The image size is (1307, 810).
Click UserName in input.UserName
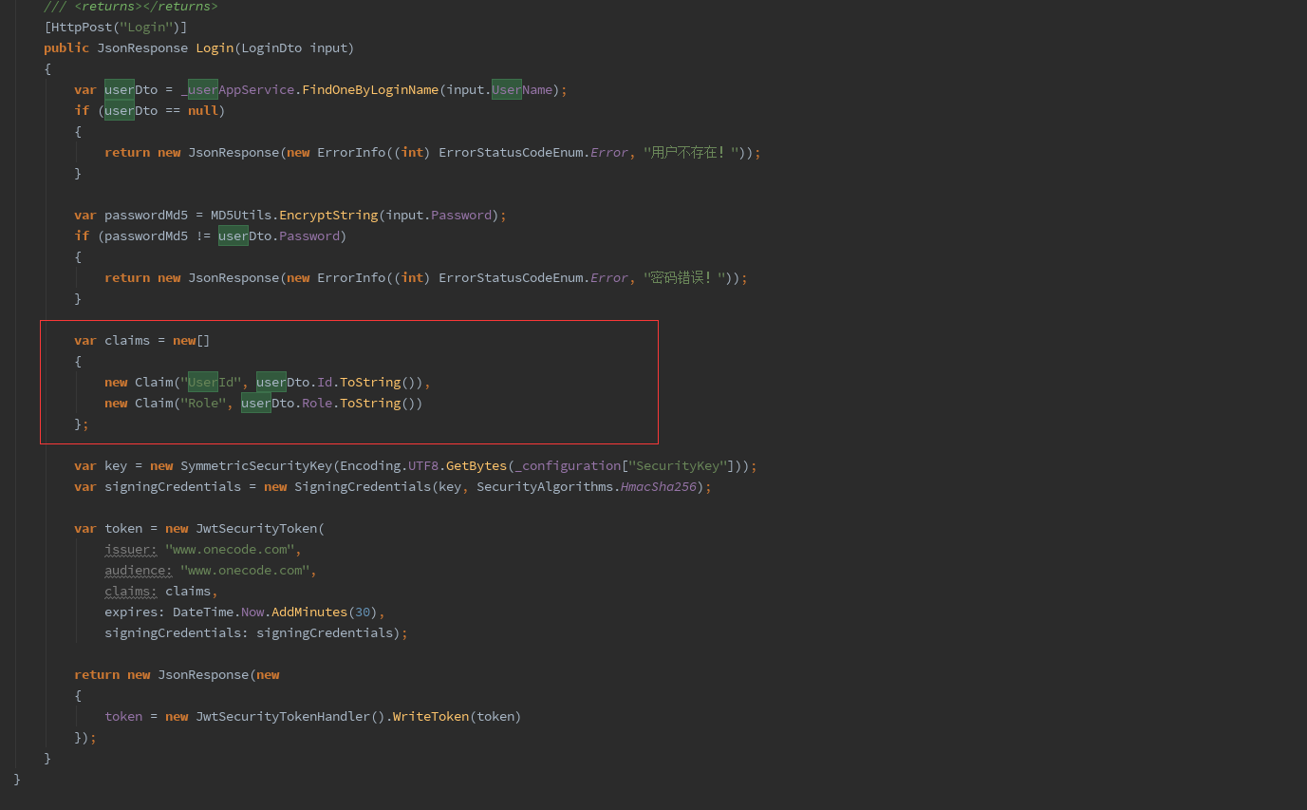[x=522, y=89]
